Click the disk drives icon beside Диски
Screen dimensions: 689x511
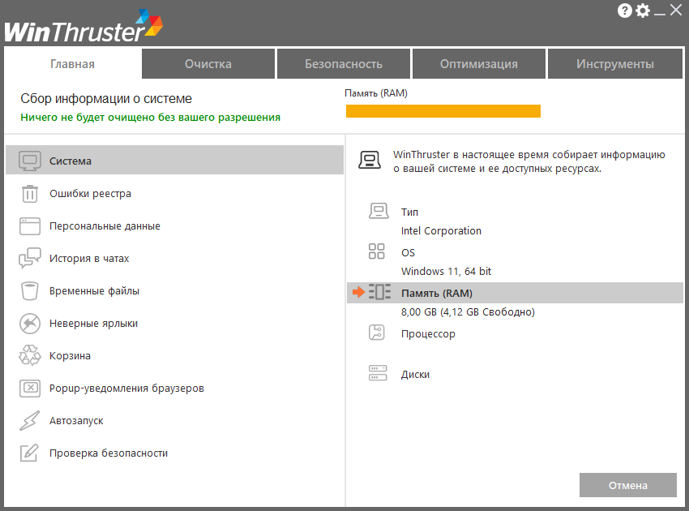378,373
